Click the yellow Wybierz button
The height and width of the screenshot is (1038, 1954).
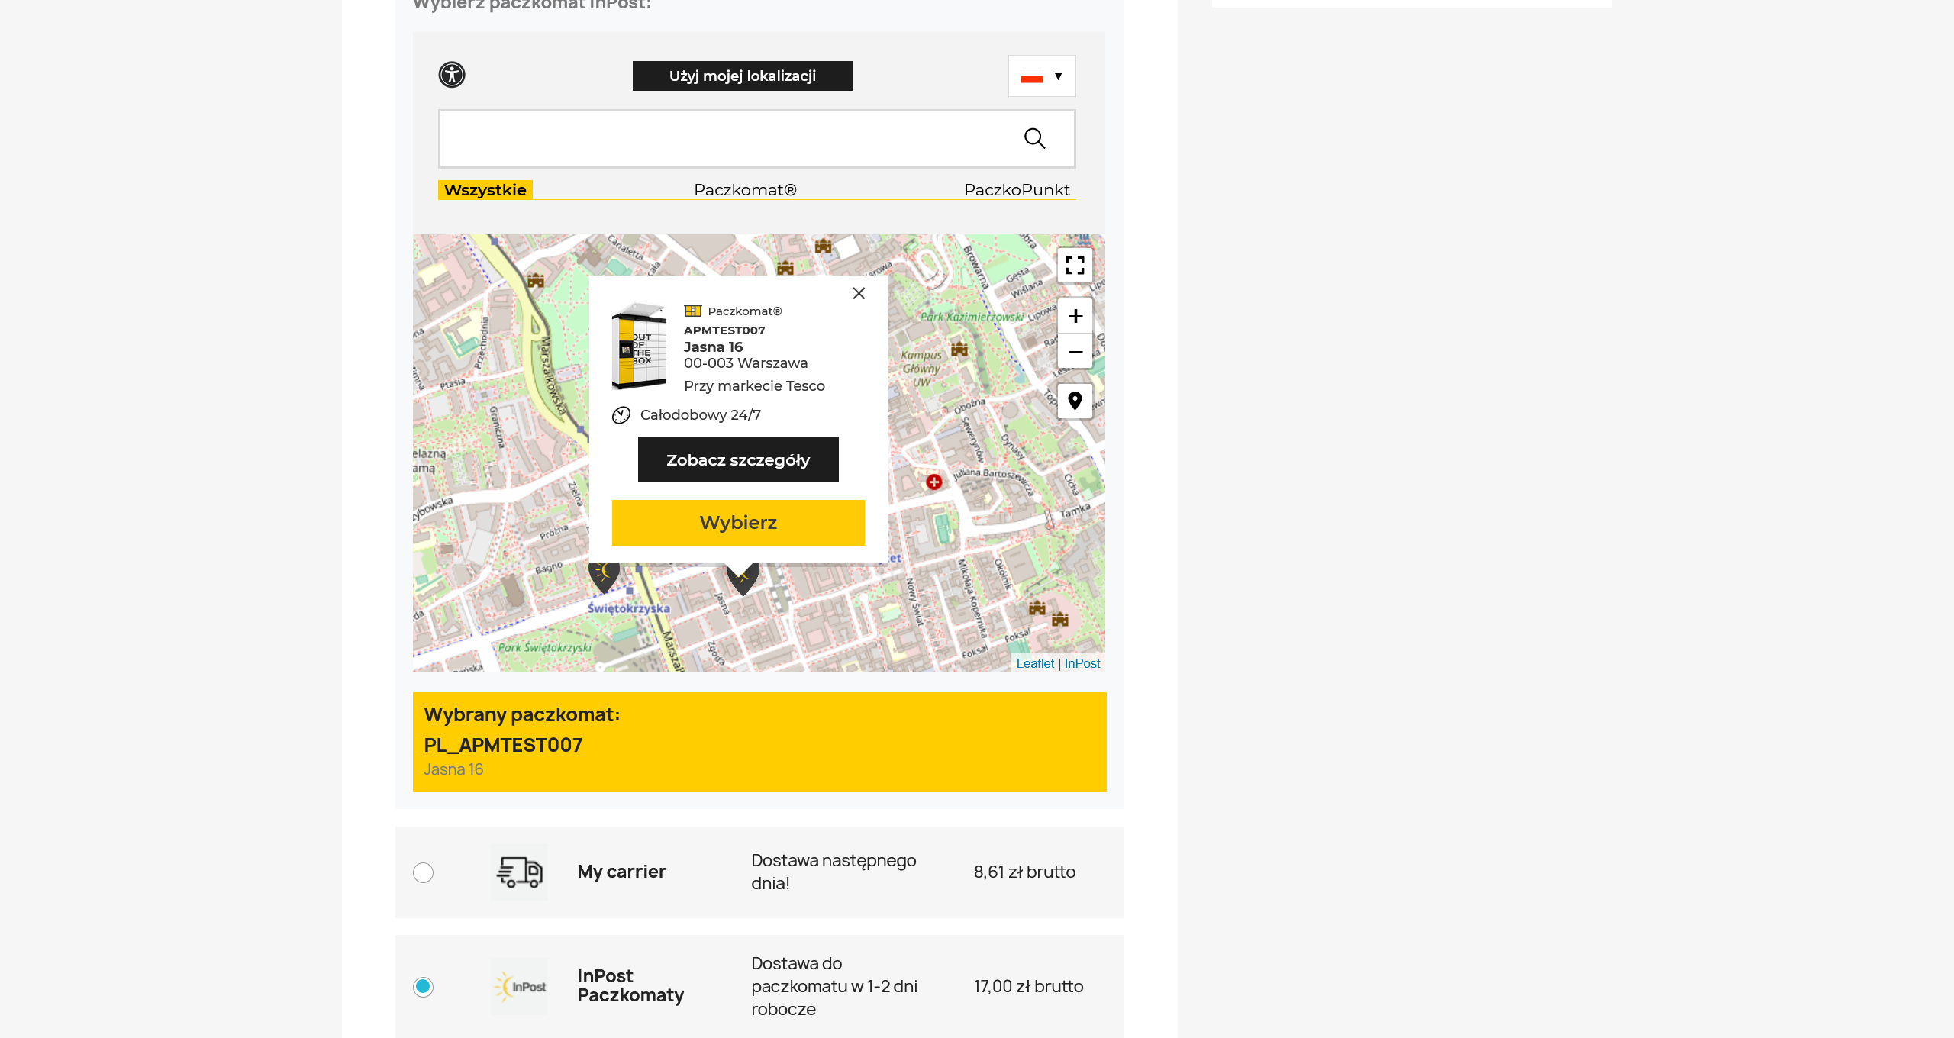(738, 523)
